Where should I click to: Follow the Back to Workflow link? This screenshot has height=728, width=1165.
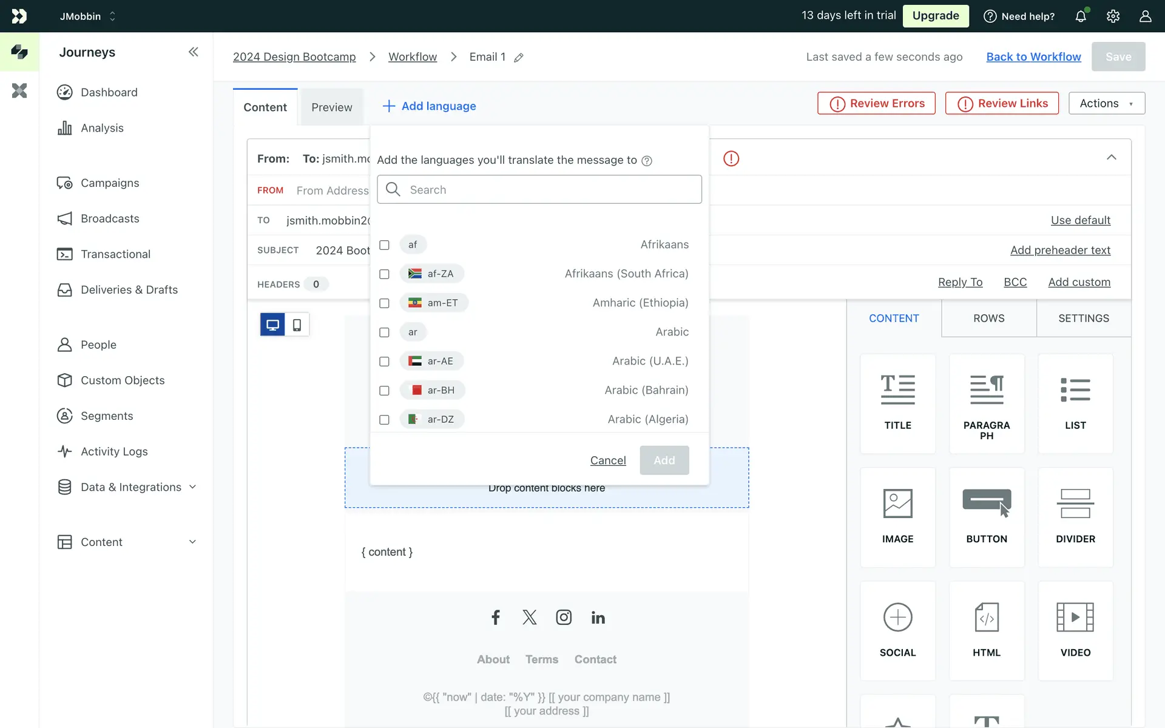[1033, 57]
